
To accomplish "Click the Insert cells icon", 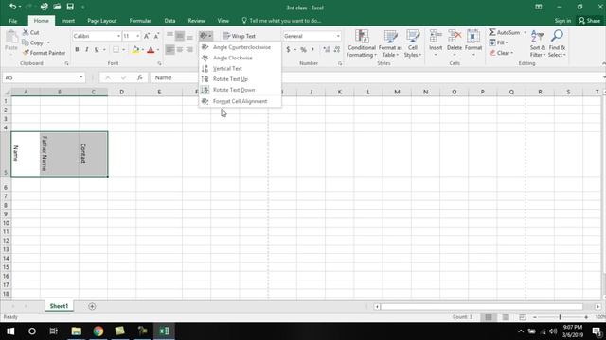I will click(x=436, y=37).
